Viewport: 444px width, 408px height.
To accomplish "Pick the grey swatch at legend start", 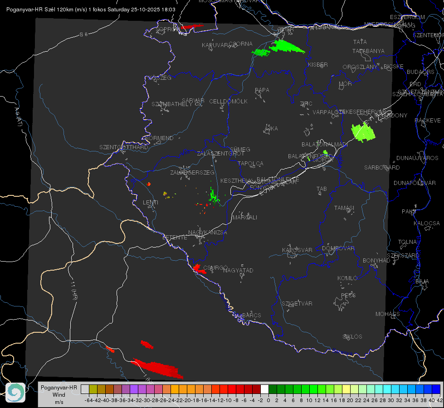I will [85, 389].
